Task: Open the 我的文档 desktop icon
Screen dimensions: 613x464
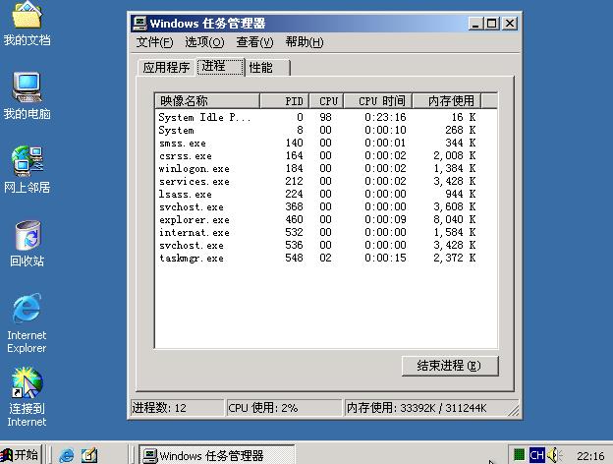Action: 27,24
